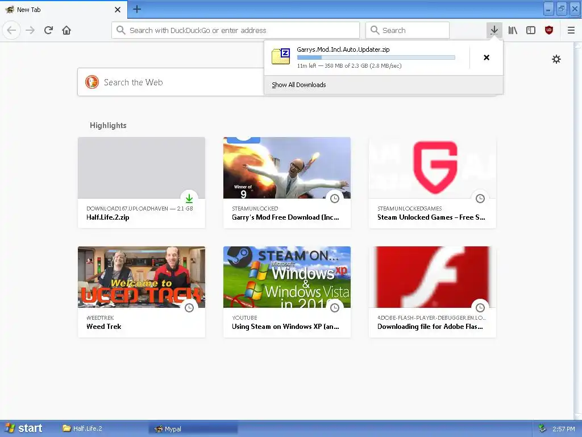Open Garry's Mod Free Download thumbnail
Image resolution: width=582 pixels, height=437 pixels.
pos(287,168)
